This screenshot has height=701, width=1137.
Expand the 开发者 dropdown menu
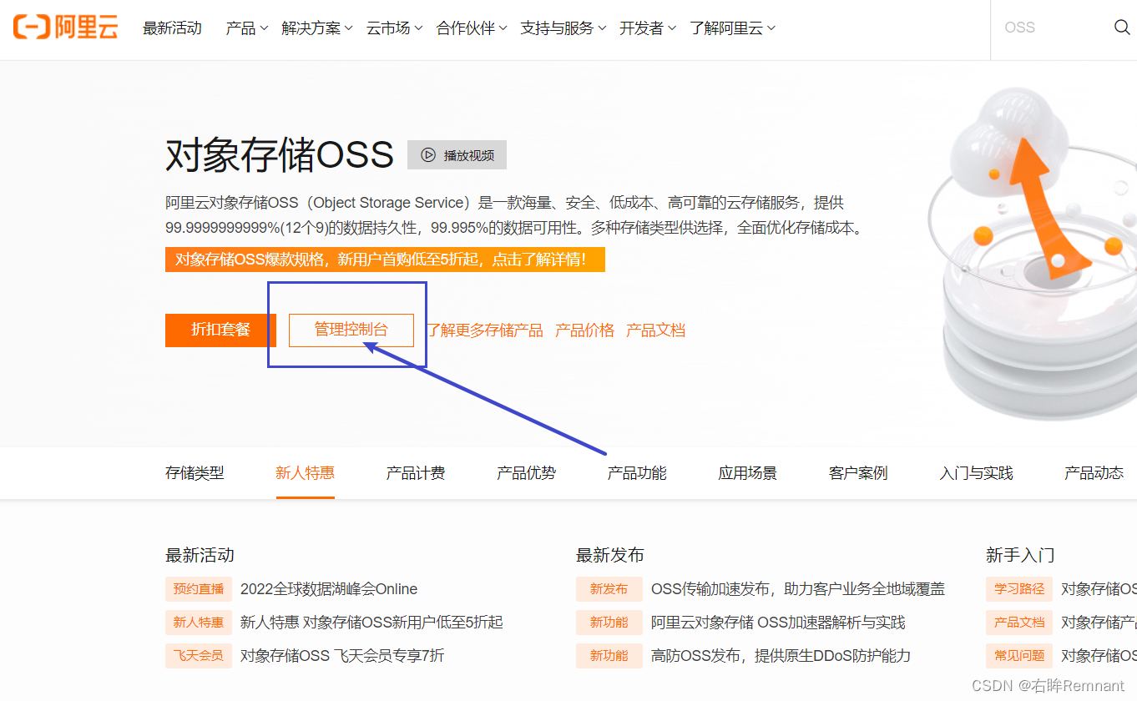(648, 28)
